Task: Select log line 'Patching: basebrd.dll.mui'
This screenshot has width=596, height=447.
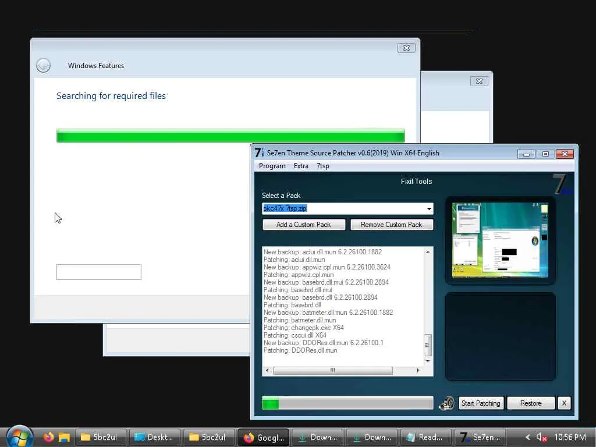Action: (297, 290)
